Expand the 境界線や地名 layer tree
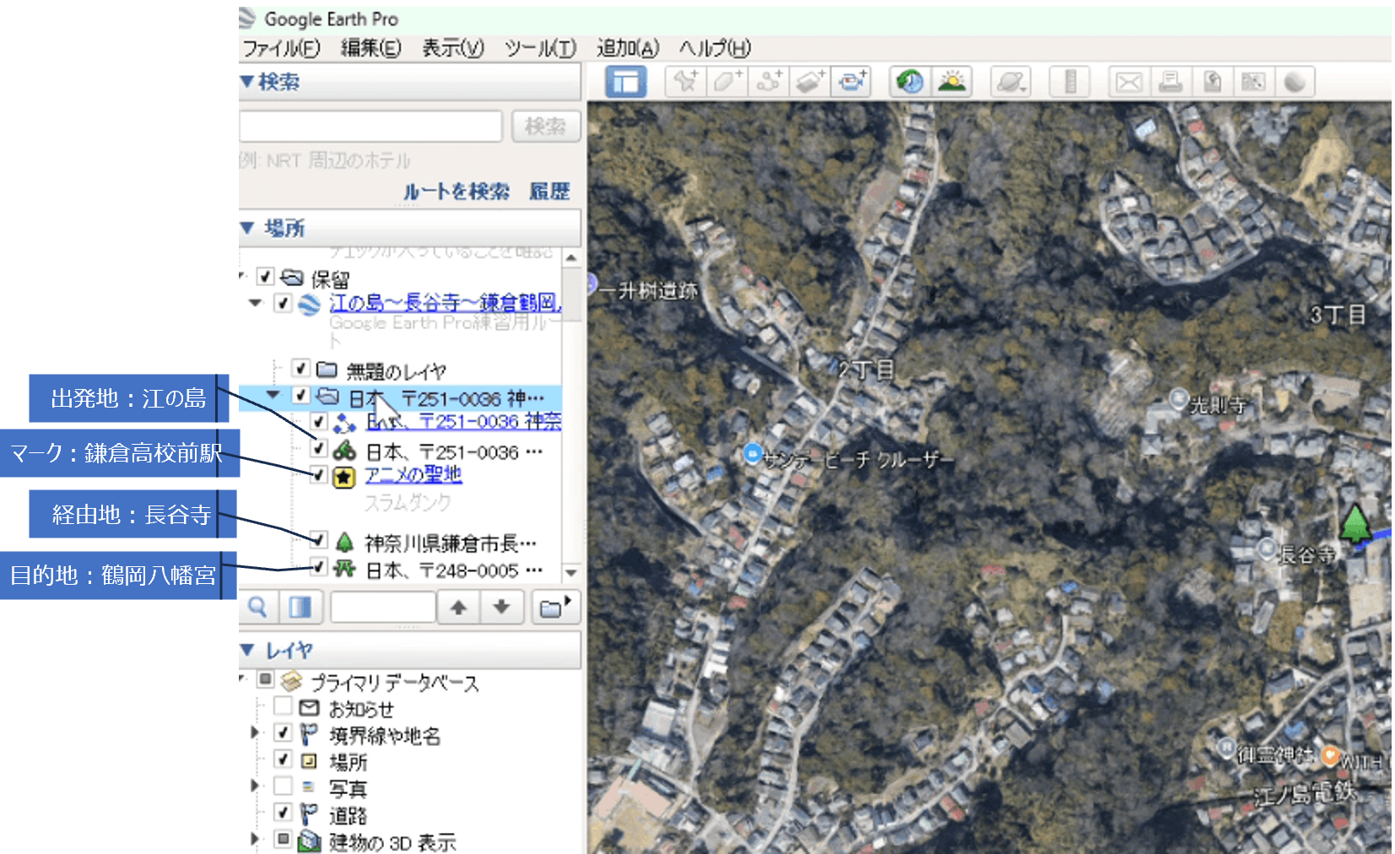Image resolution: width=1395 pixels, height=854 pixels. click(254, 732)
